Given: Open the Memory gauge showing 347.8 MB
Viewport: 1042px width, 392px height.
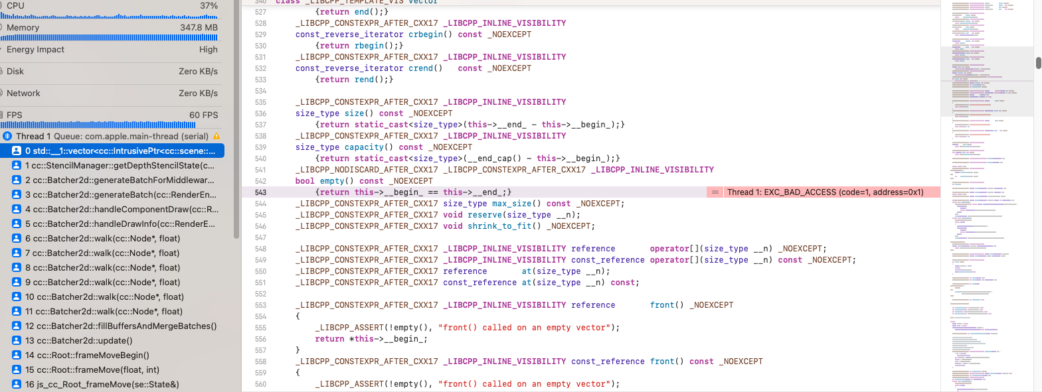Looking at the screenshot, I should (110, 31).
